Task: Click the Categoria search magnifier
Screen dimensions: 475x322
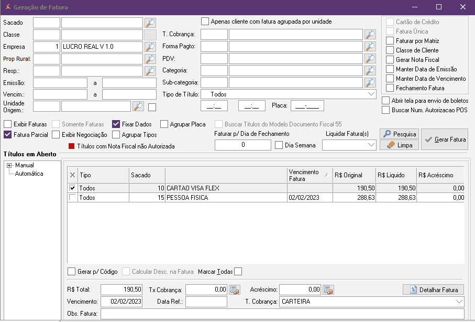Action: pyautogui.click(x=370, y=70)
